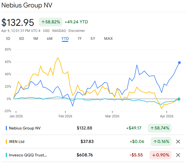Click the $37.83 IREN price

click(87, 142)
